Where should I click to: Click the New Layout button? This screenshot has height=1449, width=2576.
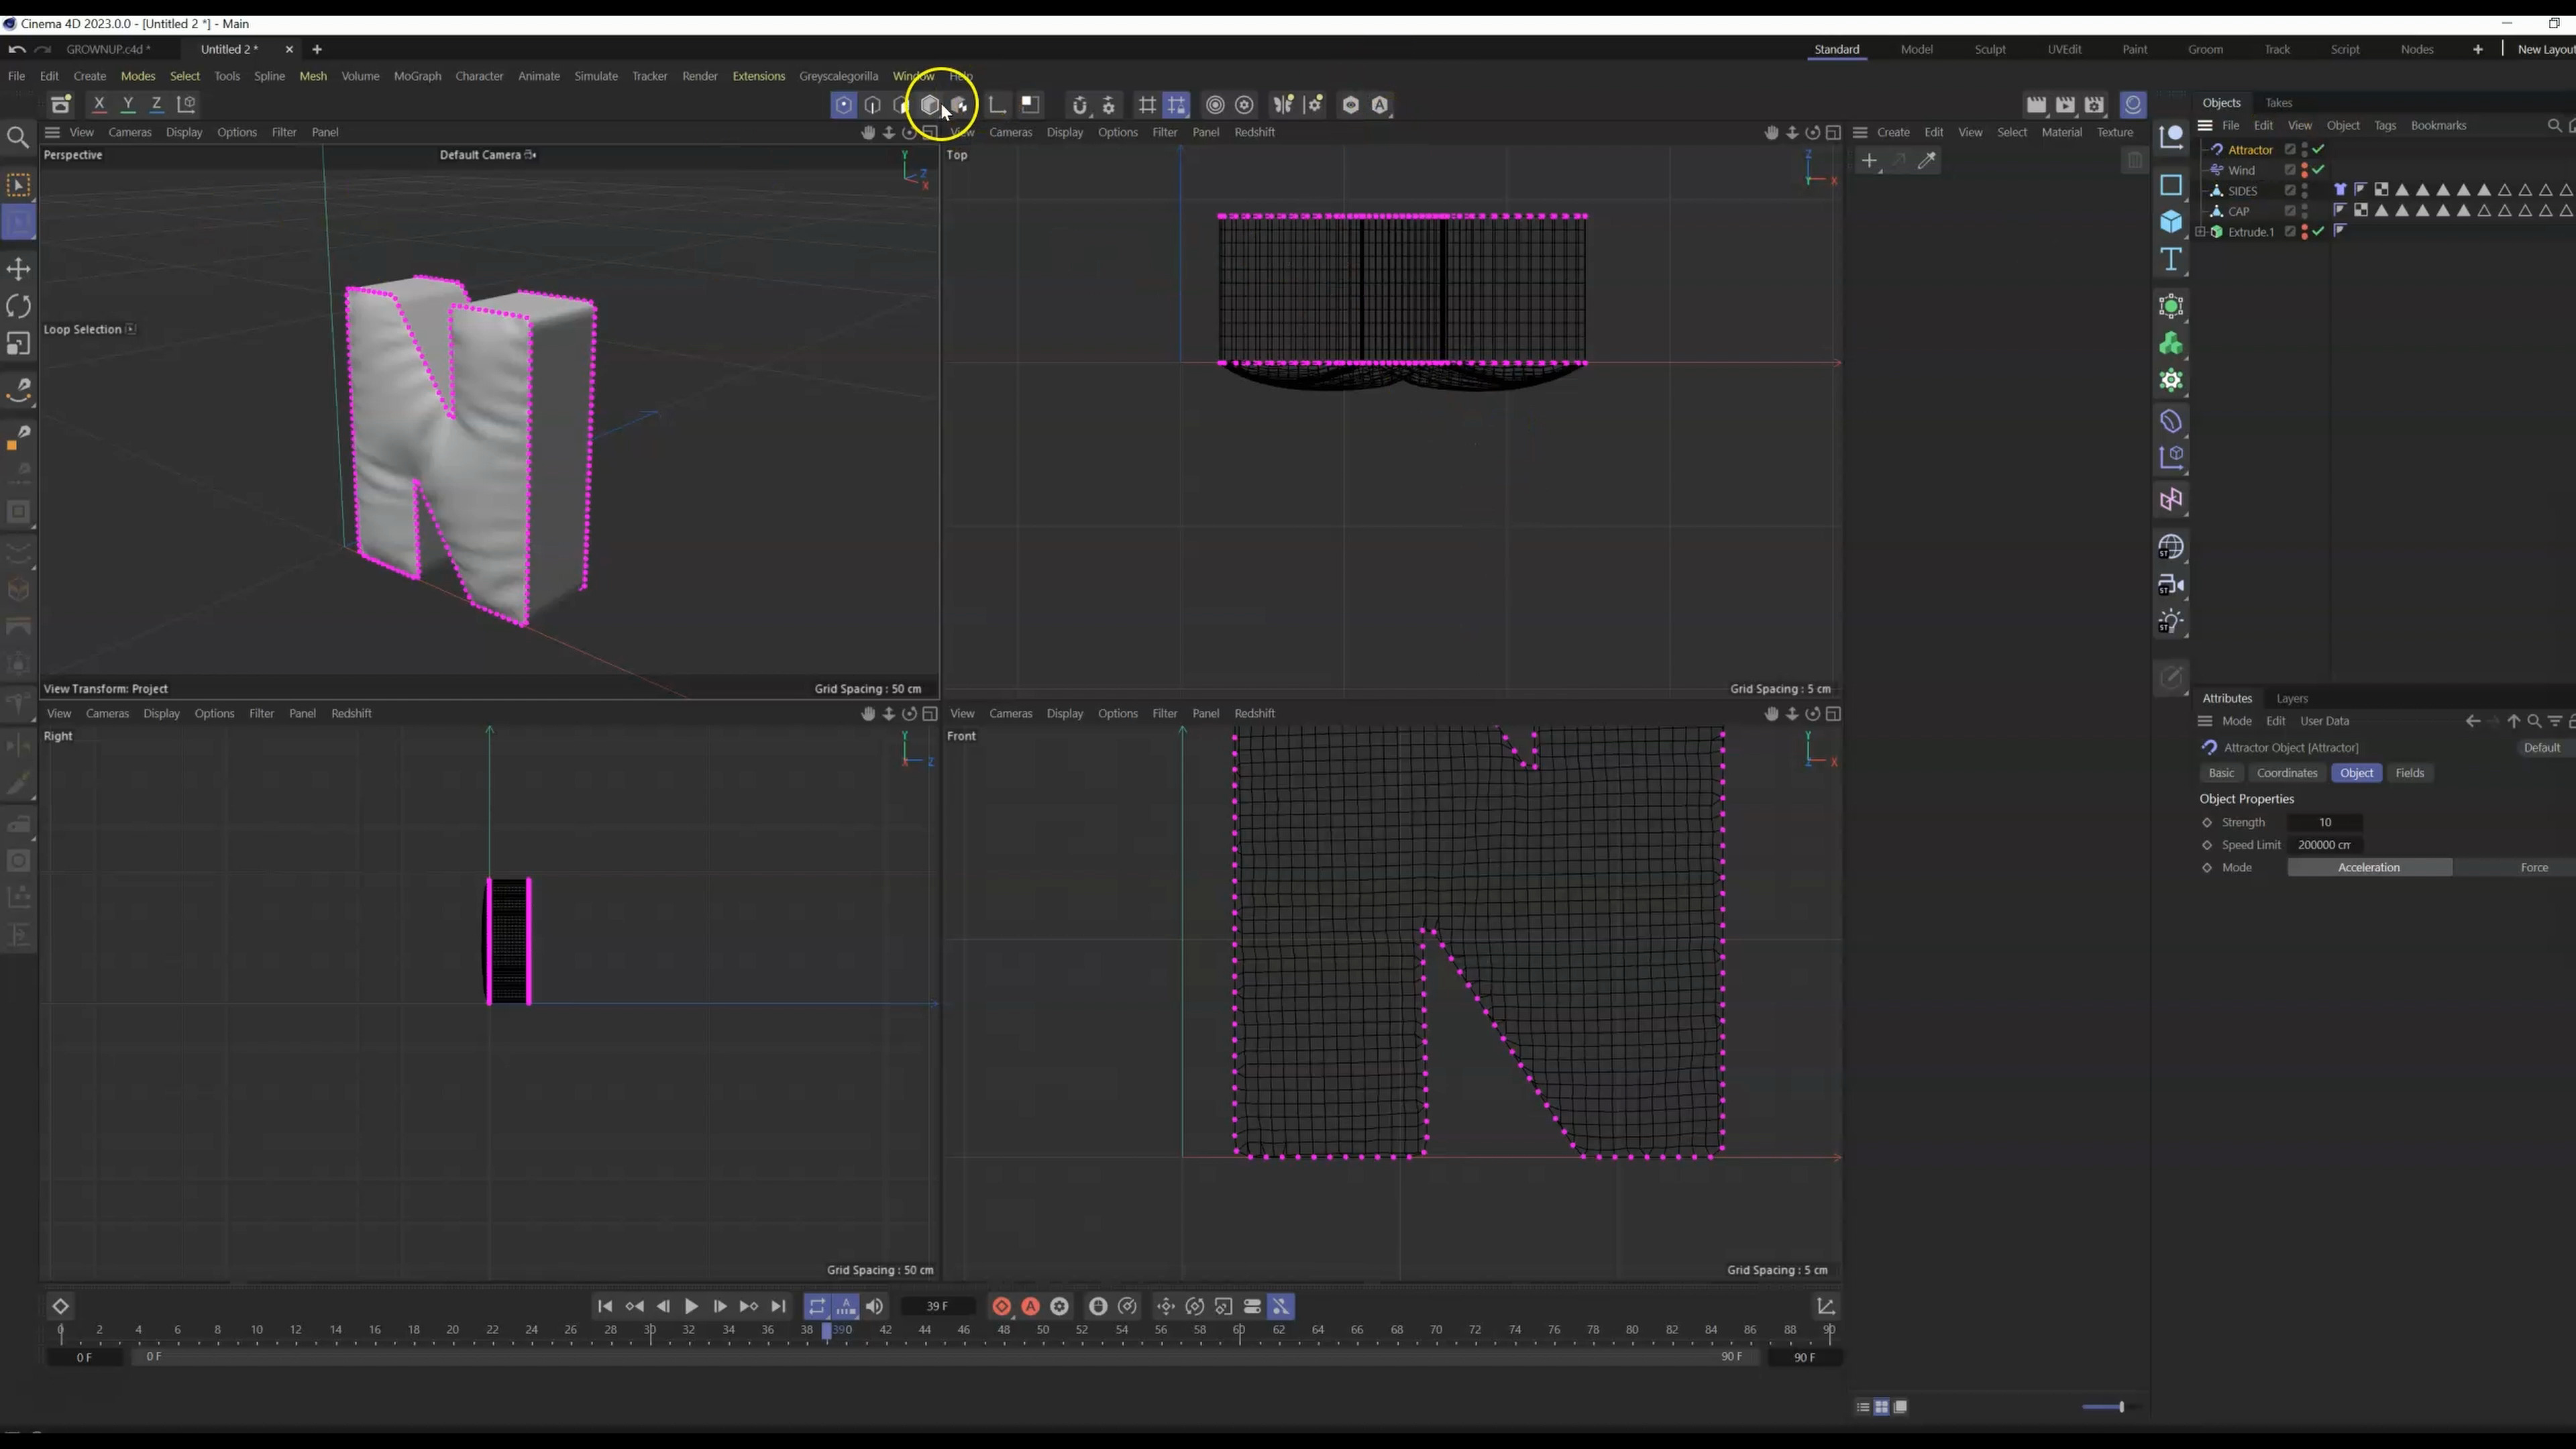click(x=2545, y=49)
